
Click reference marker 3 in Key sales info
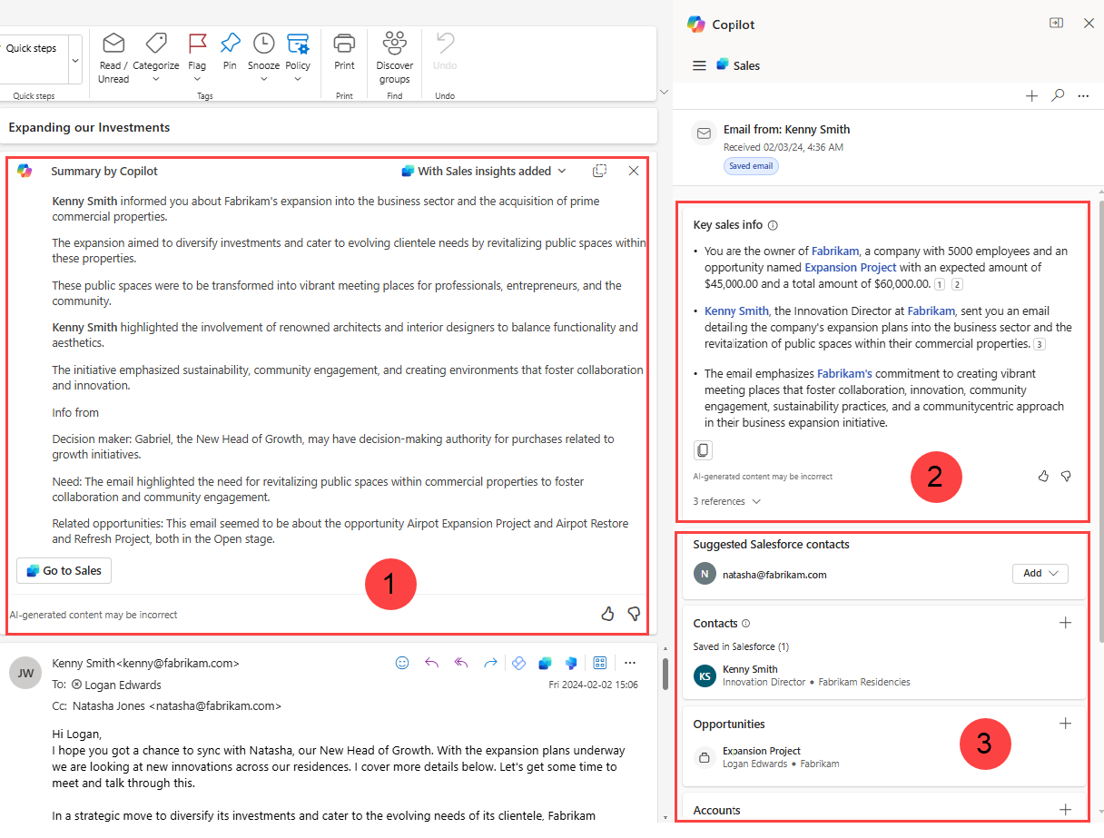pos(1040,344)
